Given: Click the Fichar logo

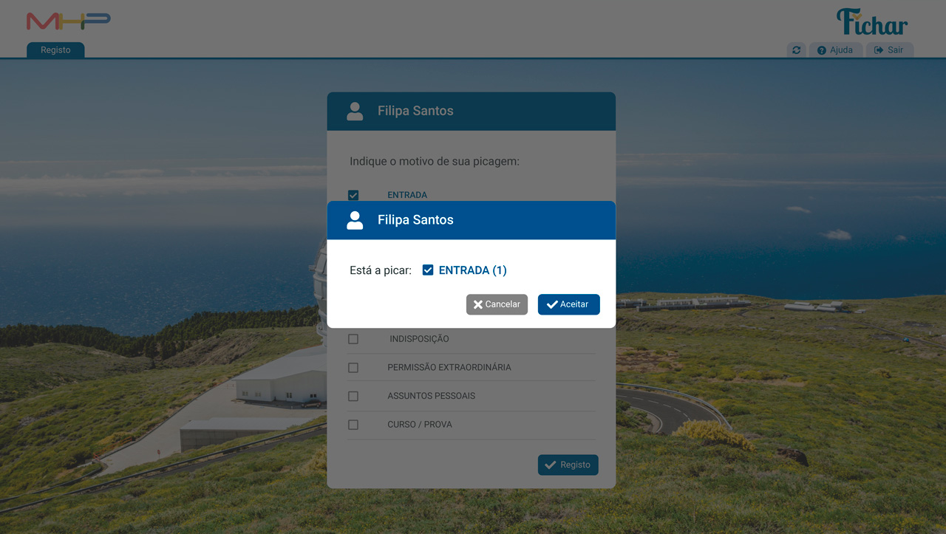Looking at the screenshot, I should pos(872,22).
